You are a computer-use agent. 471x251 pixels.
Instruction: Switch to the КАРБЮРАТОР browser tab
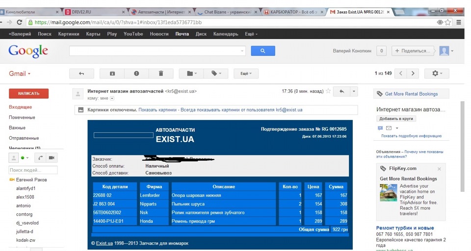pyautogui.click(x=293, y=12)
